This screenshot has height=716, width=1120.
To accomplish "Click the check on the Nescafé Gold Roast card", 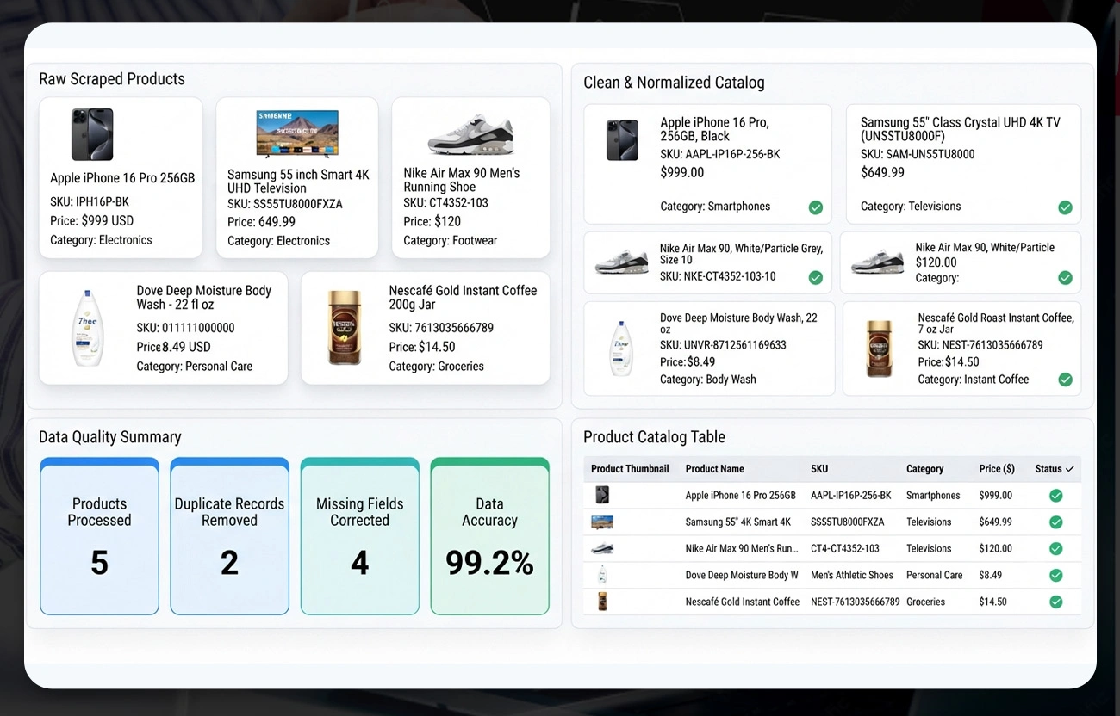I will pos(1065,380).
